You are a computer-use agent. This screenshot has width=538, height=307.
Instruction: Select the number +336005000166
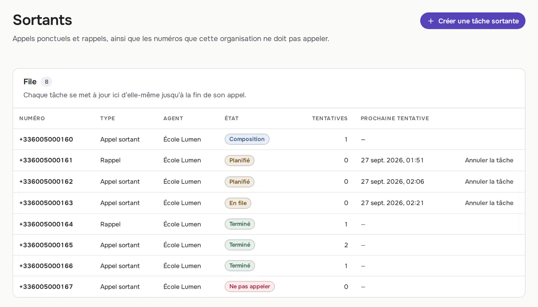(46, 266)
